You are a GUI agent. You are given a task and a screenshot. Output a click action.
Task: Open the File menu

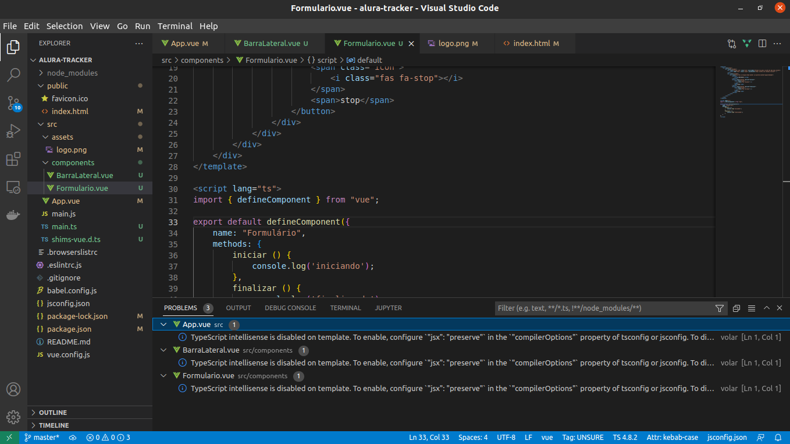coord(10,26)
